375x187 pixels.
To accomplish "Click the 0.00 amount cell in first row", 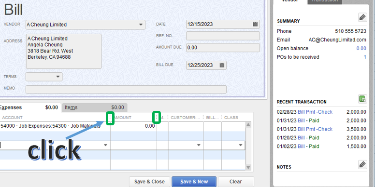I will 134,126.
